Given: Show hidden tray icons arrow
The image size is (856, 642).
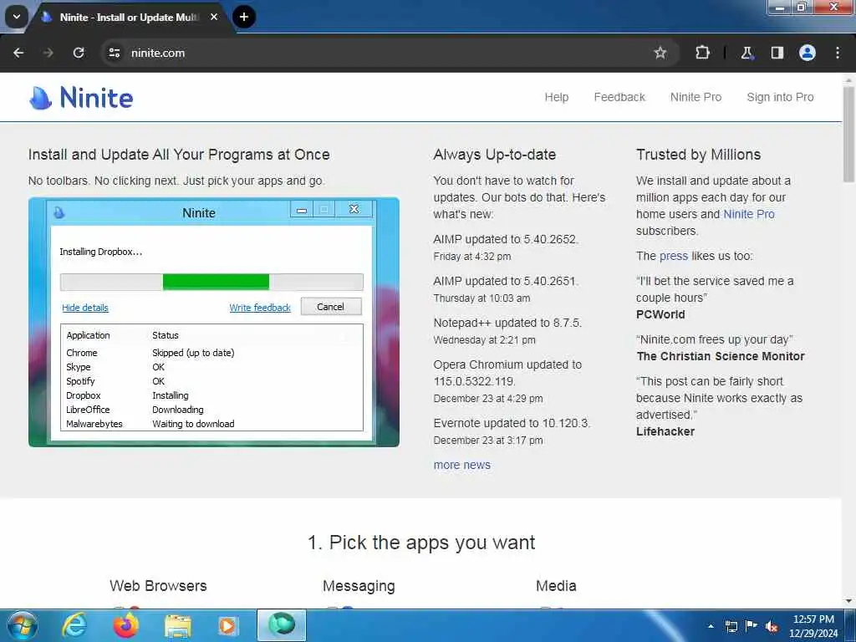Looking at the screenshot, I should (x=711, y=626).
